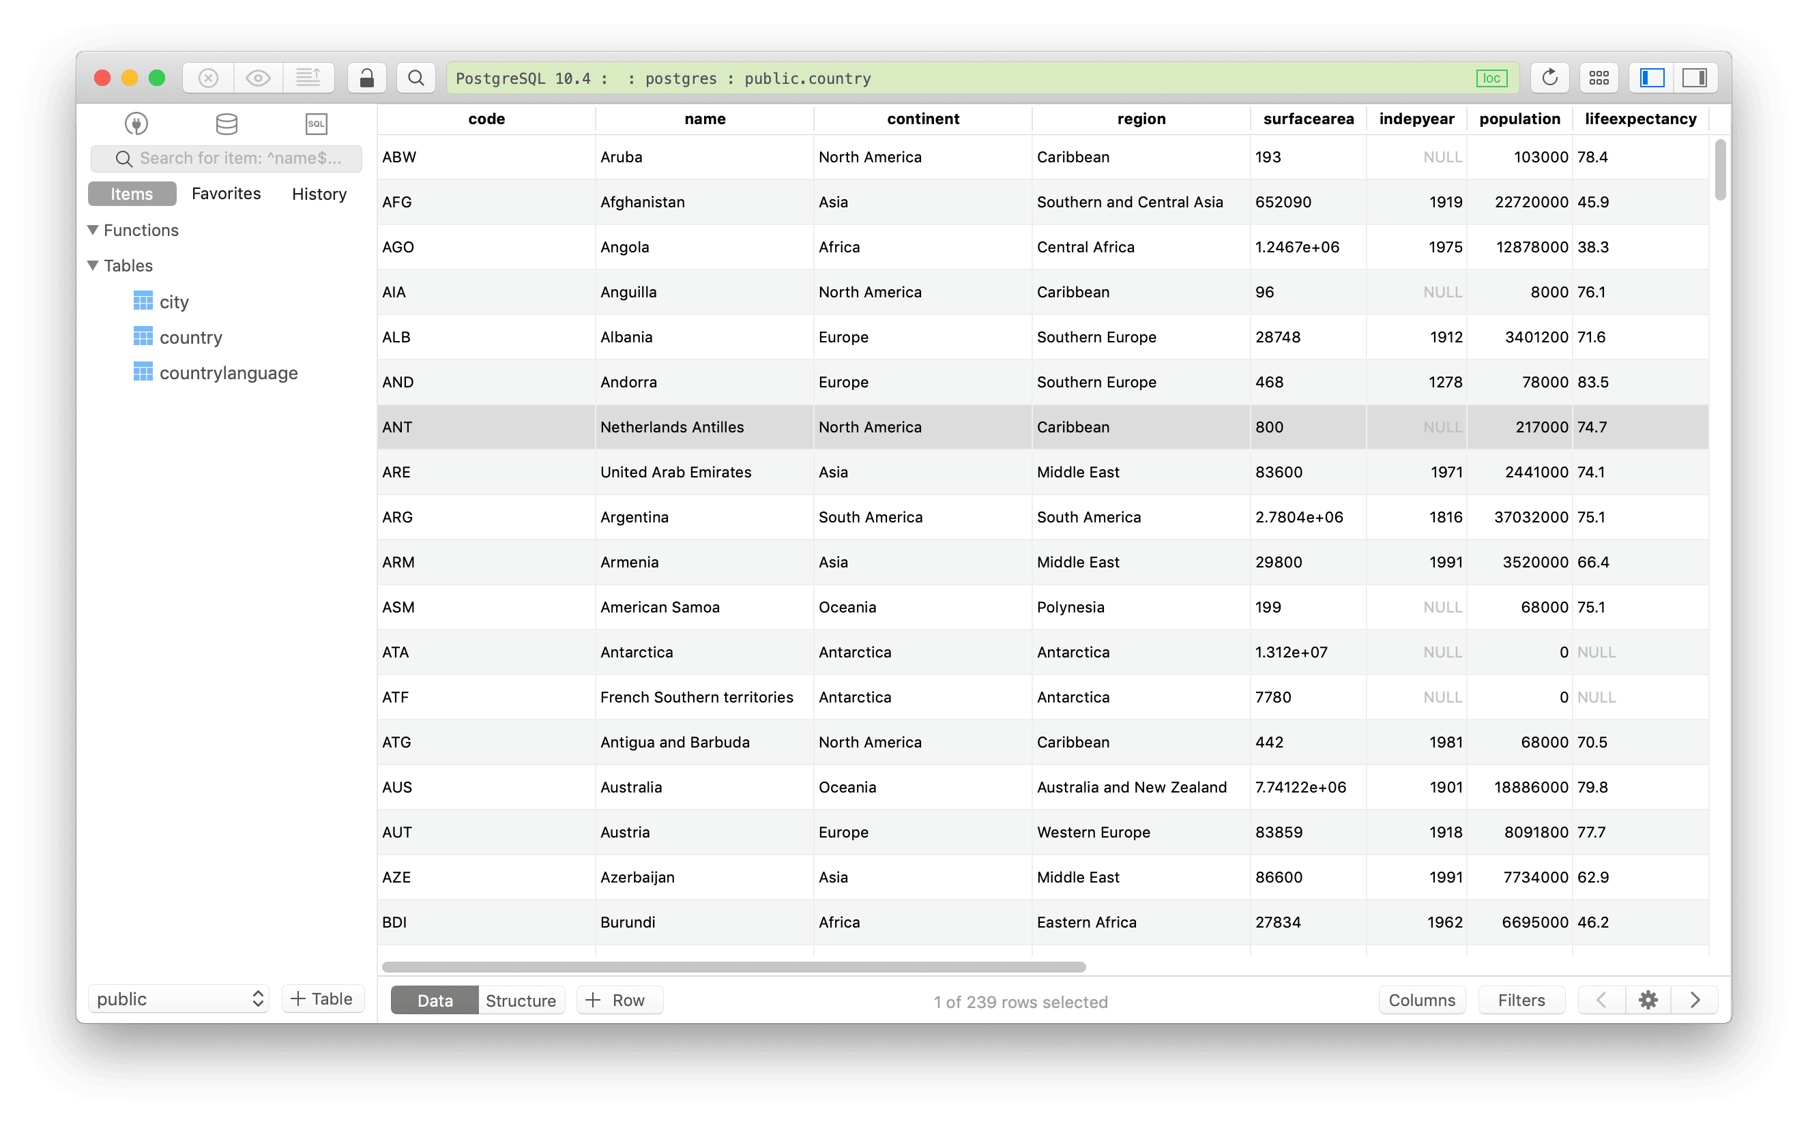Open pagination settings gear icon

click(x=1648, y=1001)
